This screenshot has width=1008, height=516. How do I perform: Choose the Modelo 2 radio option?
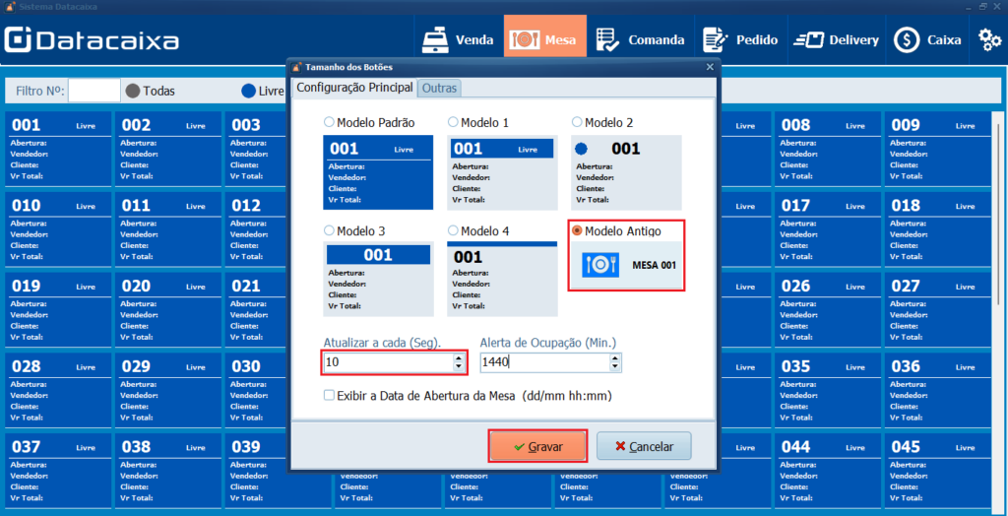(x=577, y=121)
